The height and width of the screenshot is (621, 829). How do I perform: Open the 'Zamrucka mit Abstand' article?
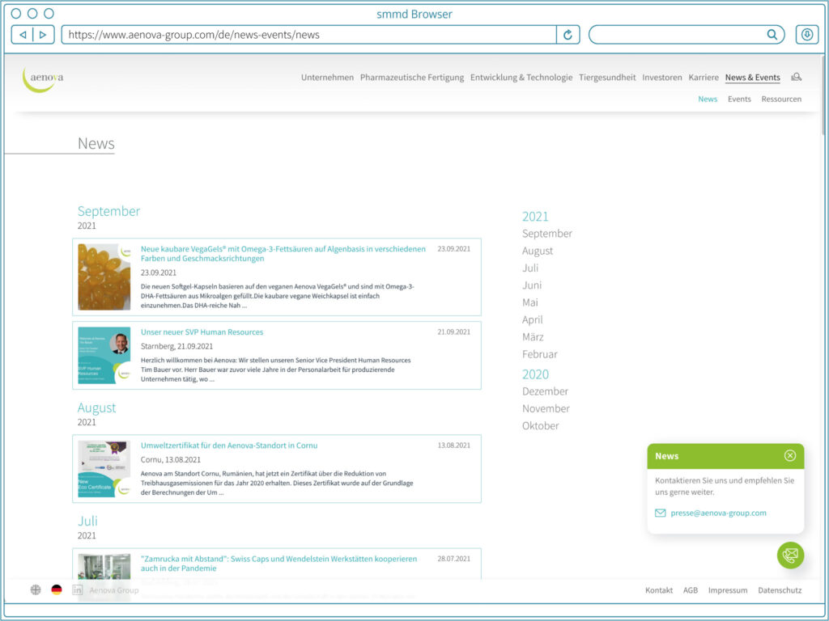coord(278,564)
